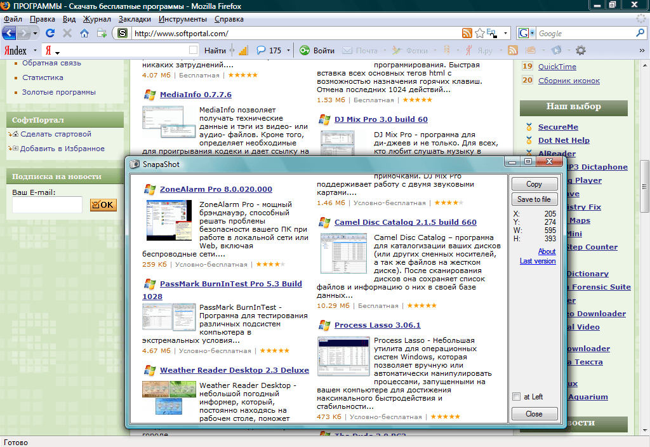This screenshot has height=447, width=650.
Task: Open the Файл menu
Action: point(13,19)
